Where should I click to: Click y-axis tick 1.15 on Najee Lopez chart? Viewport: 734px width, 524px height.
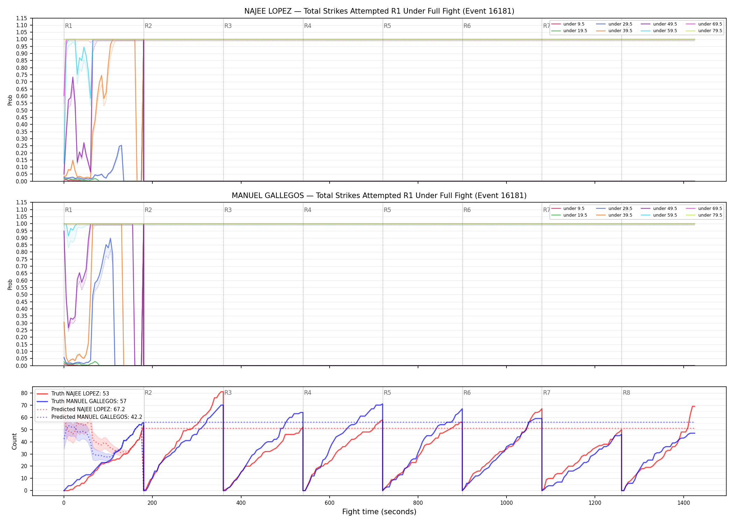pos(22,18)
